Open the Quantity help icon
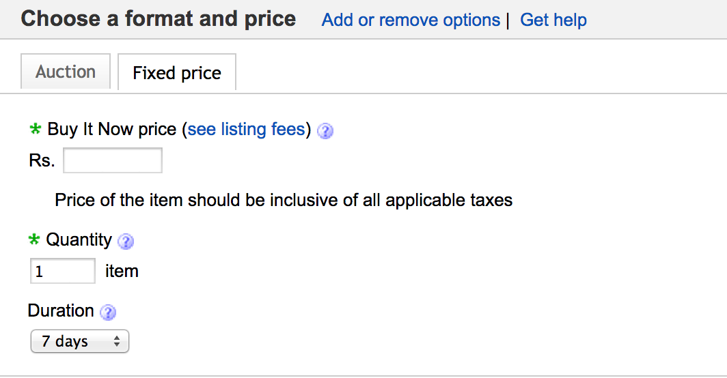This screenshot has width=727, height=378. click(126, 242)
